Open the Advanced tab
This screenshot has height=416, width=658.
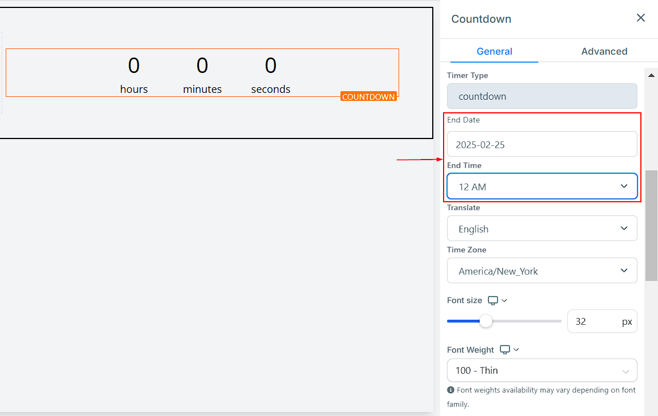604,51
